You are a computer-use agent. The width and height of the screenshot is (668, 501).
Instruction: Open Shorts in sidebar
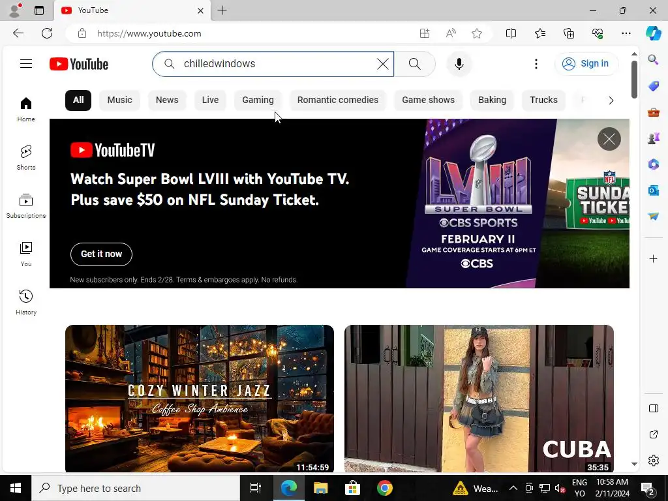coord(26,158)
